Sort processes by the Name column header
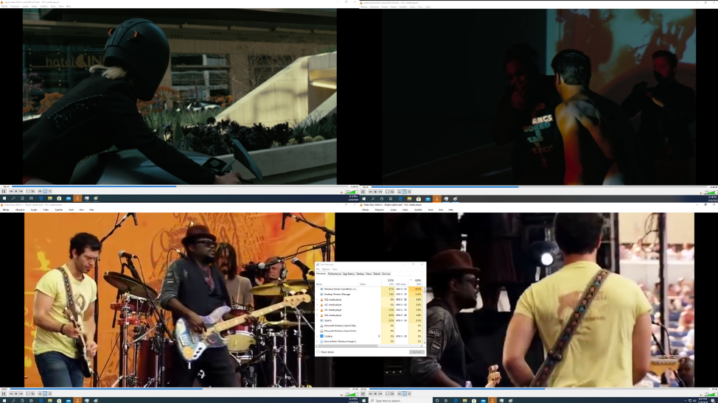Screen dimensions: 718x403 tap(319, 284)
